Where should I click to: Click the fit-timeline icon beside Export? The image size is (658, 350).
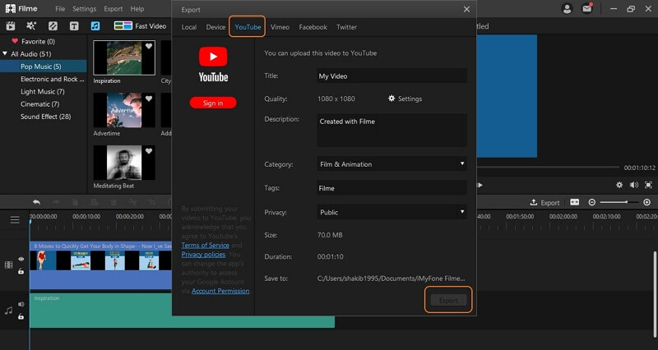click(574, 202)
